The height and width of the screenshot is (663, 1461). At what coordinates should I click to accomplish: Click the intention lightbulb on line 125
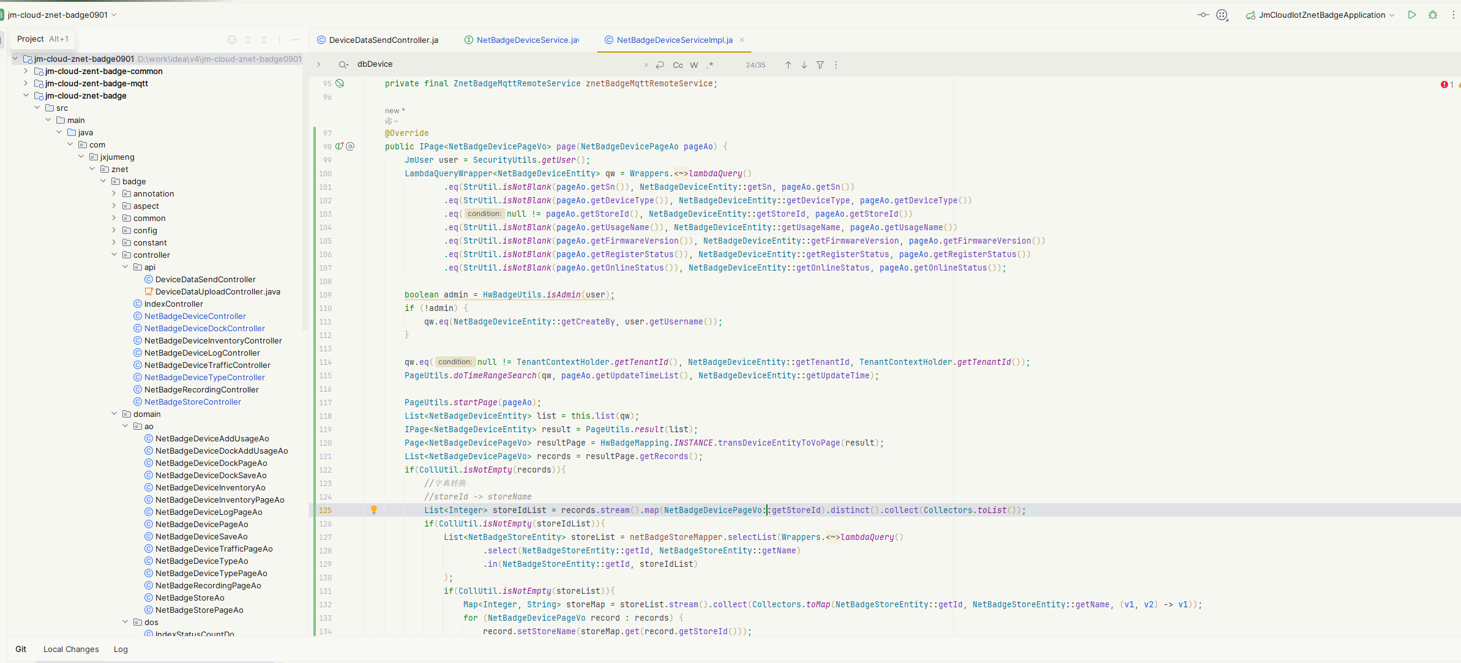(374, 509)
